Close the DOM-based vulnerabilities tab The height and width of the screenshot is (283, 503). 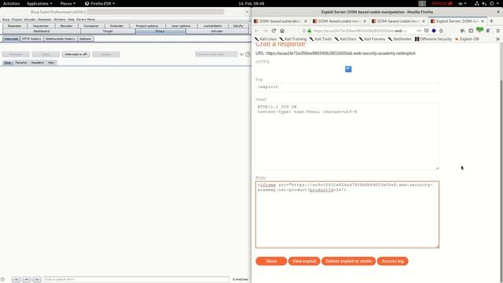point(306,21)
